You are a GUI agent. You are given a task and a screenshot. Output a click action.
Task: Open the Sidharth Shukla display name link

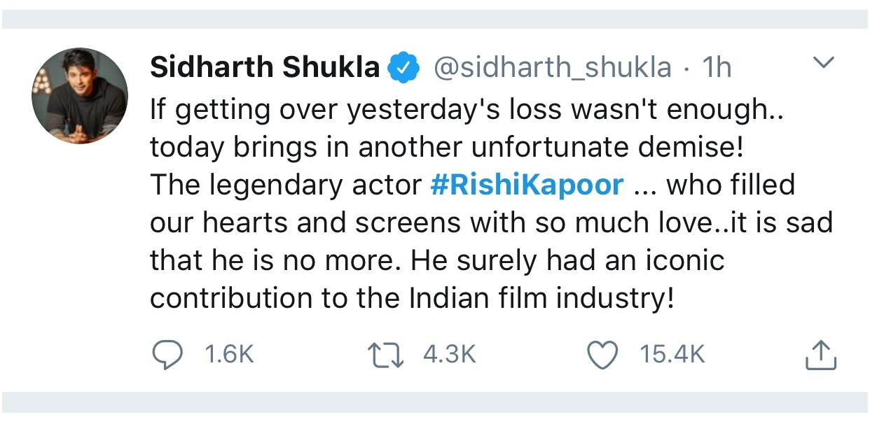(x=265, y=68)
